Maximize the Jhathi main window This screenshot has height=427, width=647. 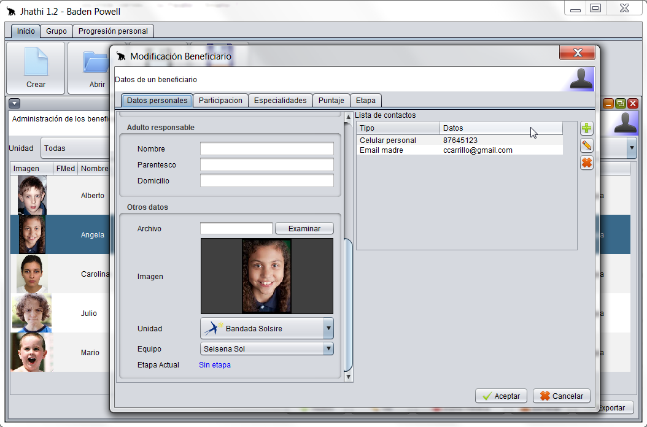(x=595, y=8)
